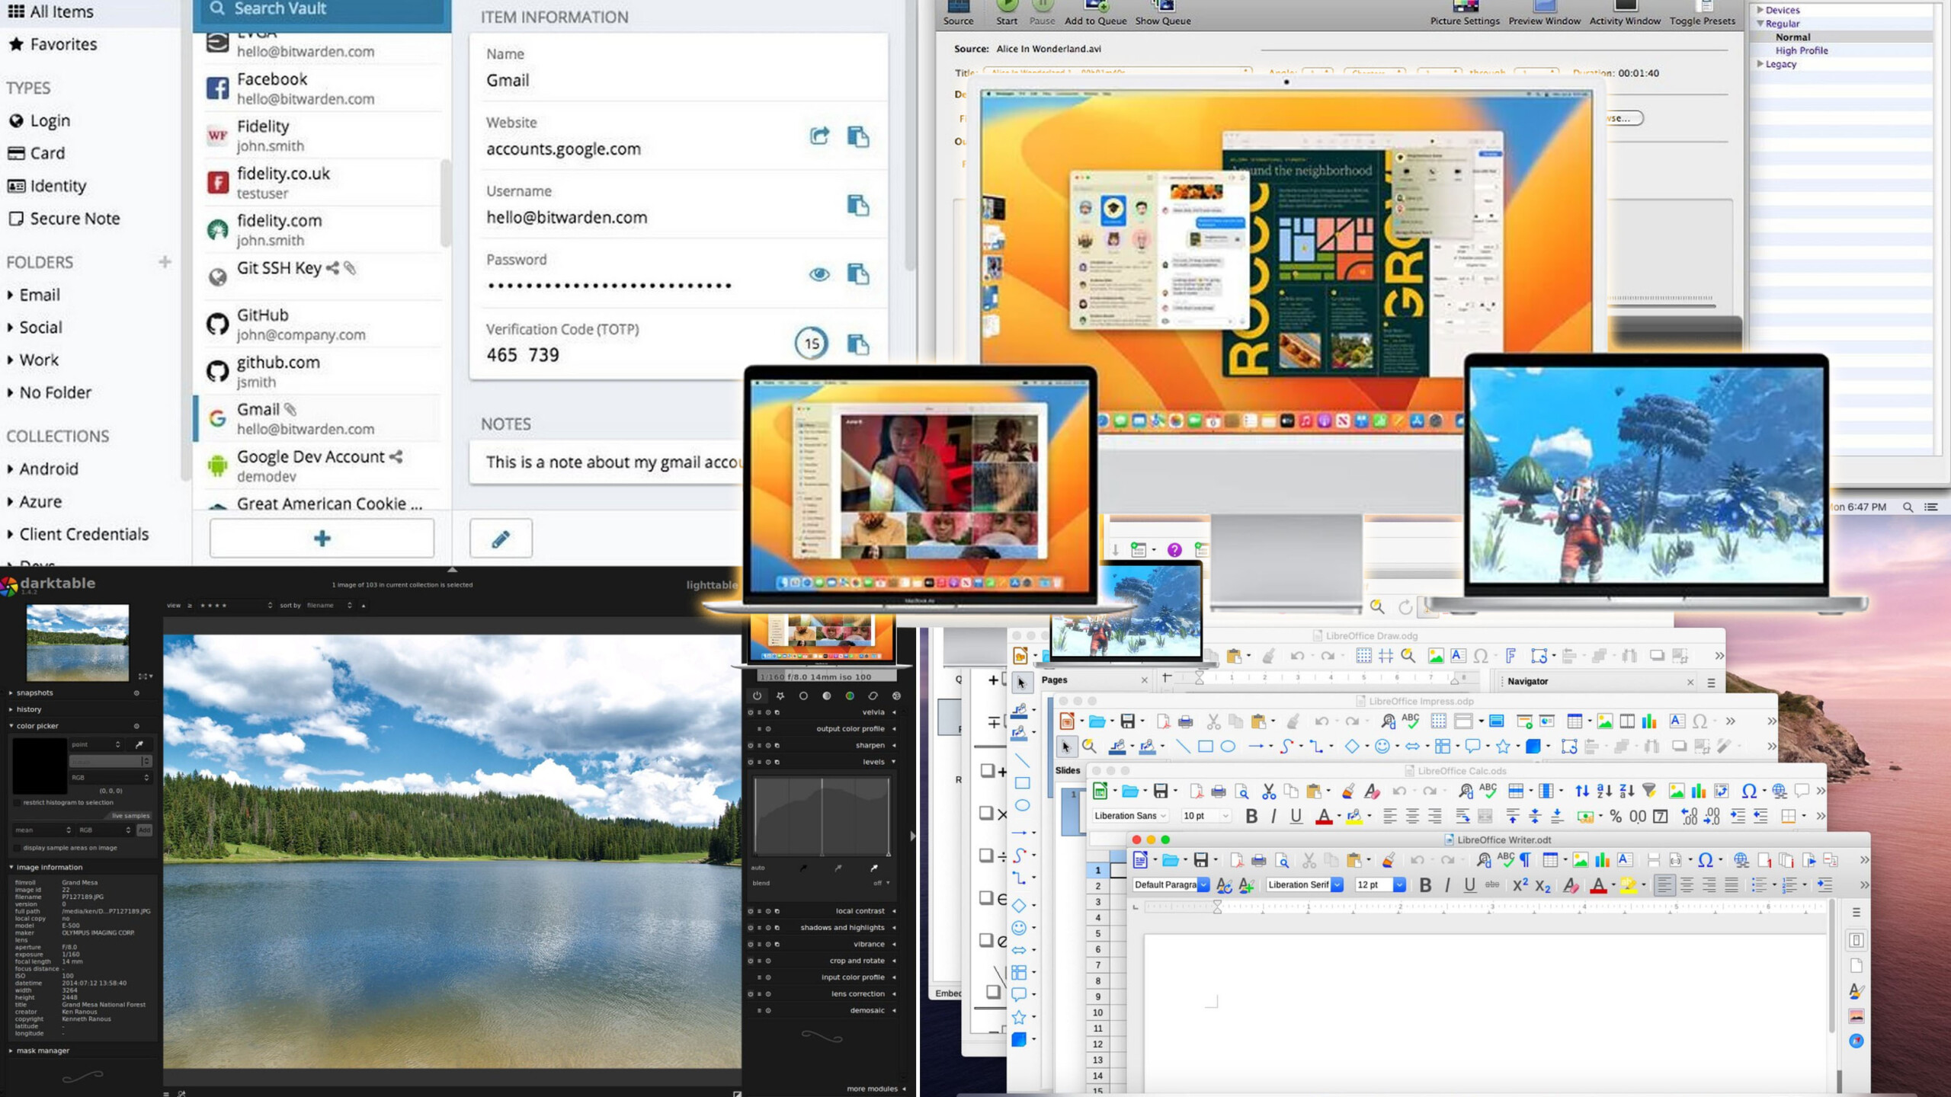1951x1097 pixels.
Task: Click Source button in HandBrake toolbar
Action: pyautogui.click(x=958, y=12)
